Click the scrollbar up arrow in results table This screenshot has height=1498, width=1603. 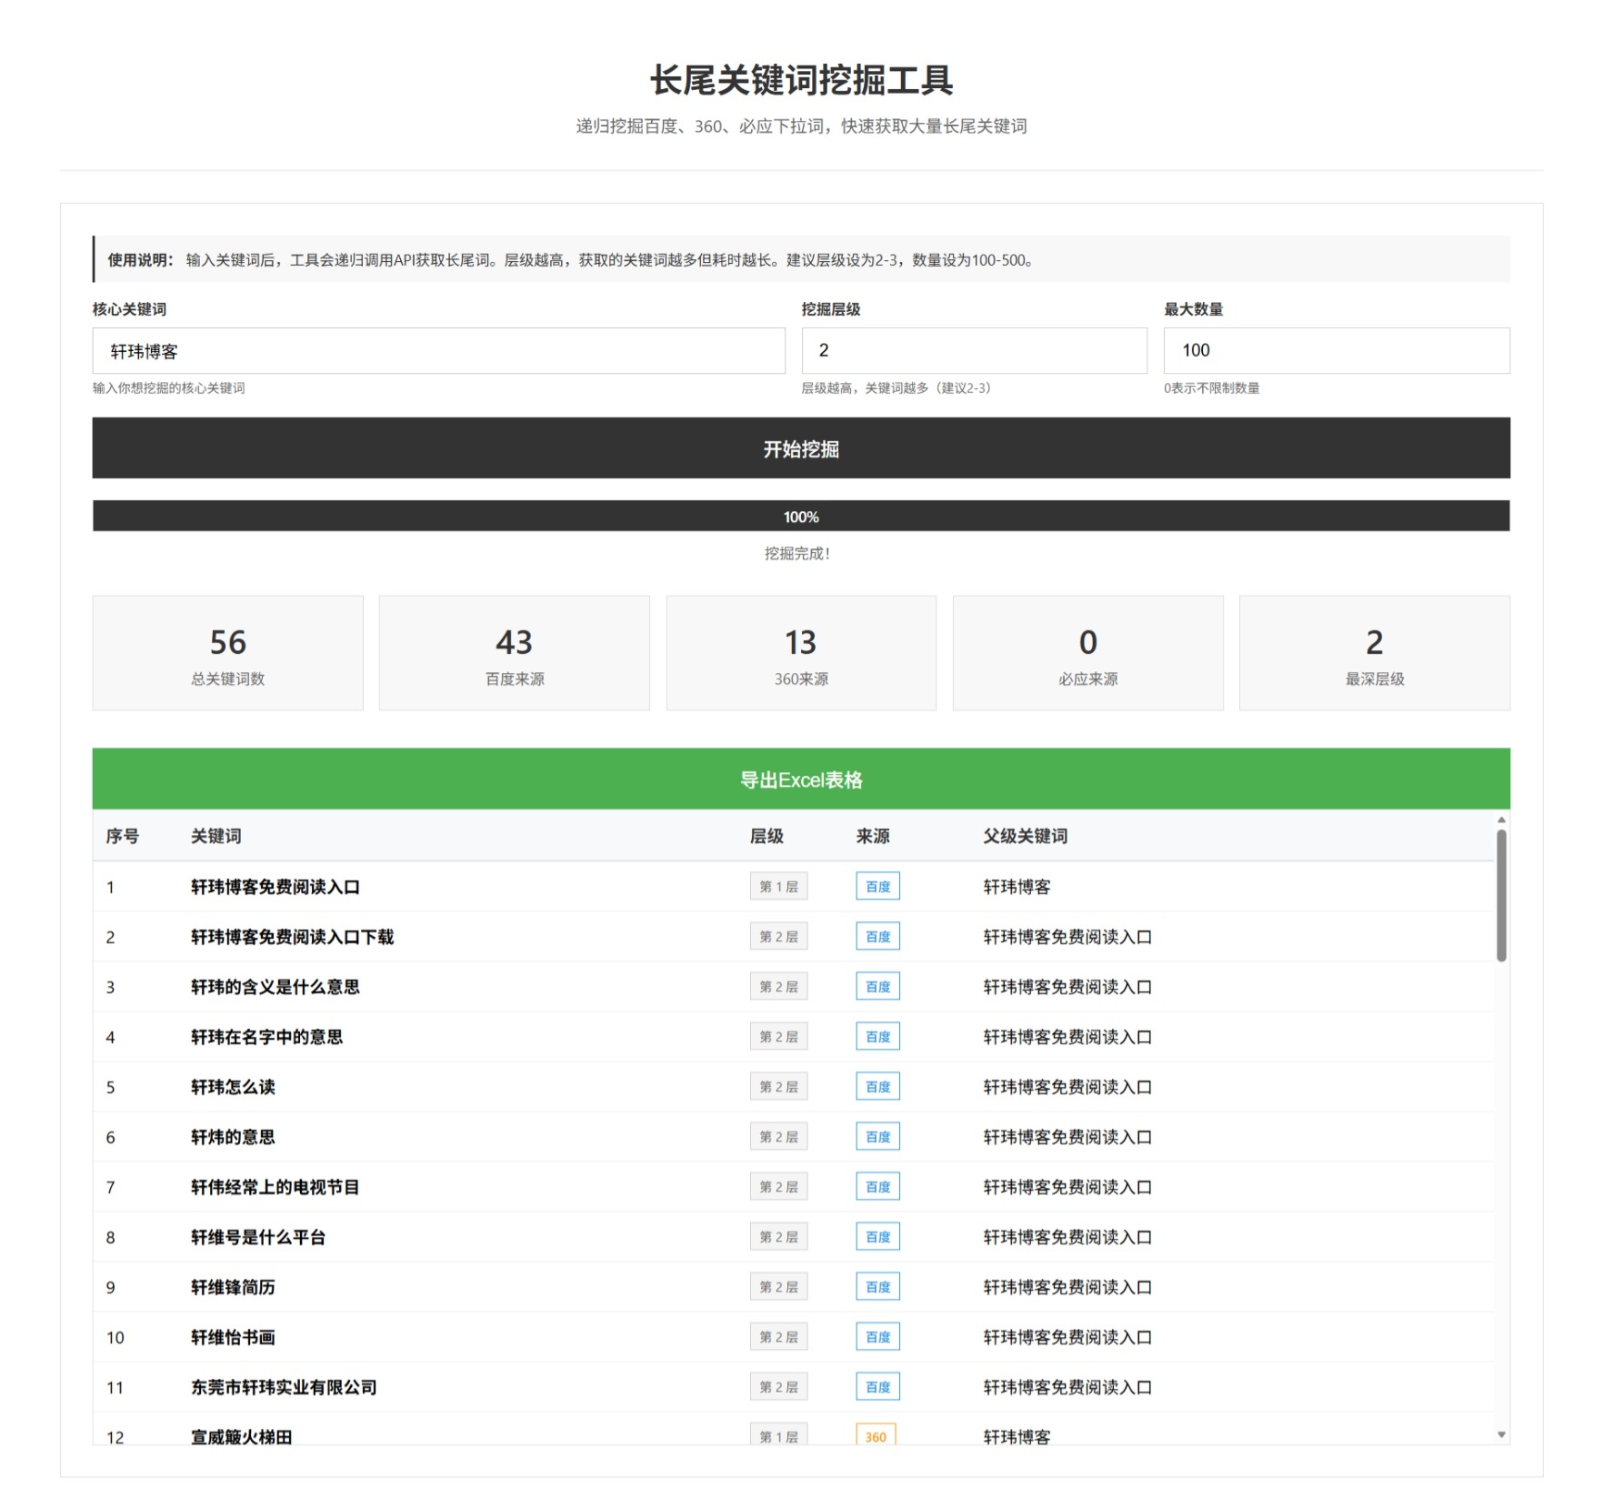[1501, 819]
